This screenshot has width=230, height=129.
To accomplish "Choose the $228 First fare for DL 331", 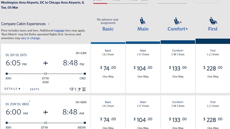I will coord(213,68).
